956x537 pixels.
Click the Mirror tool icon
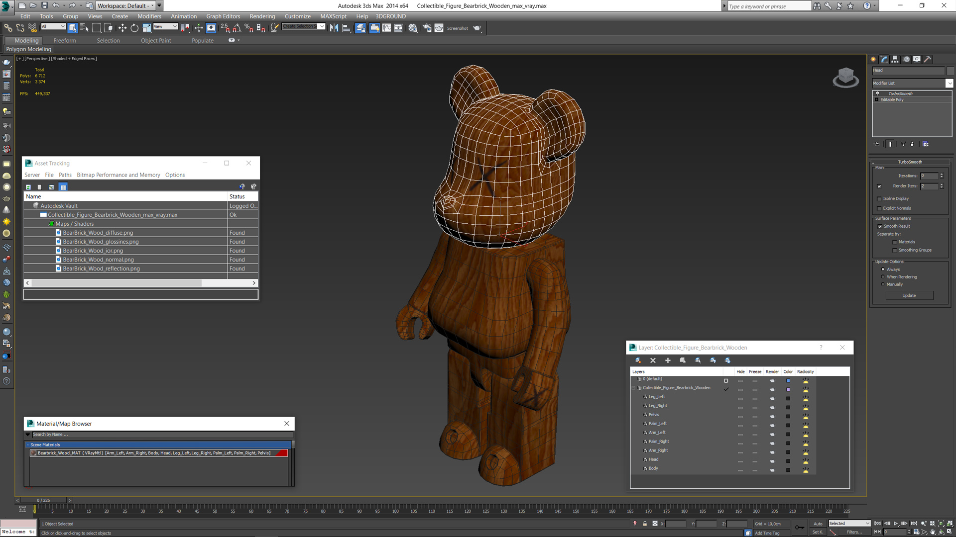(334, 28)
